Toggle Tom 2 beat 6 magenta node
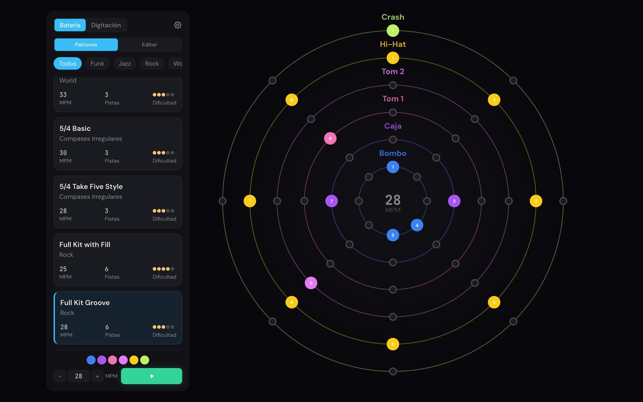The image size is (643, 402). coord(311,283)
